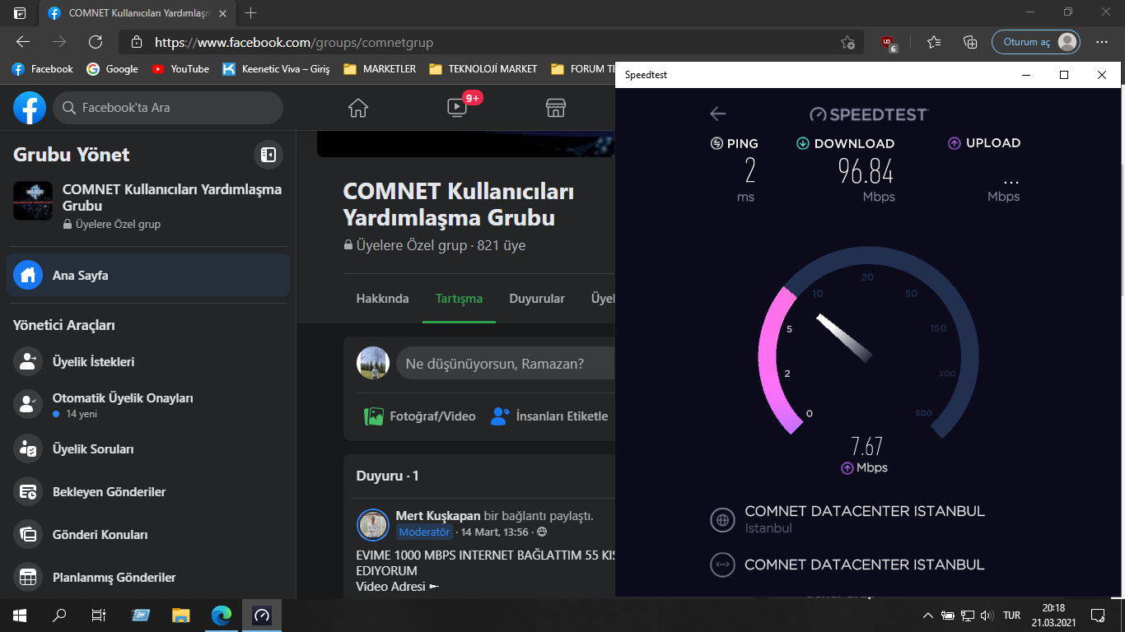The height and width of the screenshot is (632, 1125).
Task: Click the '14 yeni' notification text
Action: (x=82, y=414)
